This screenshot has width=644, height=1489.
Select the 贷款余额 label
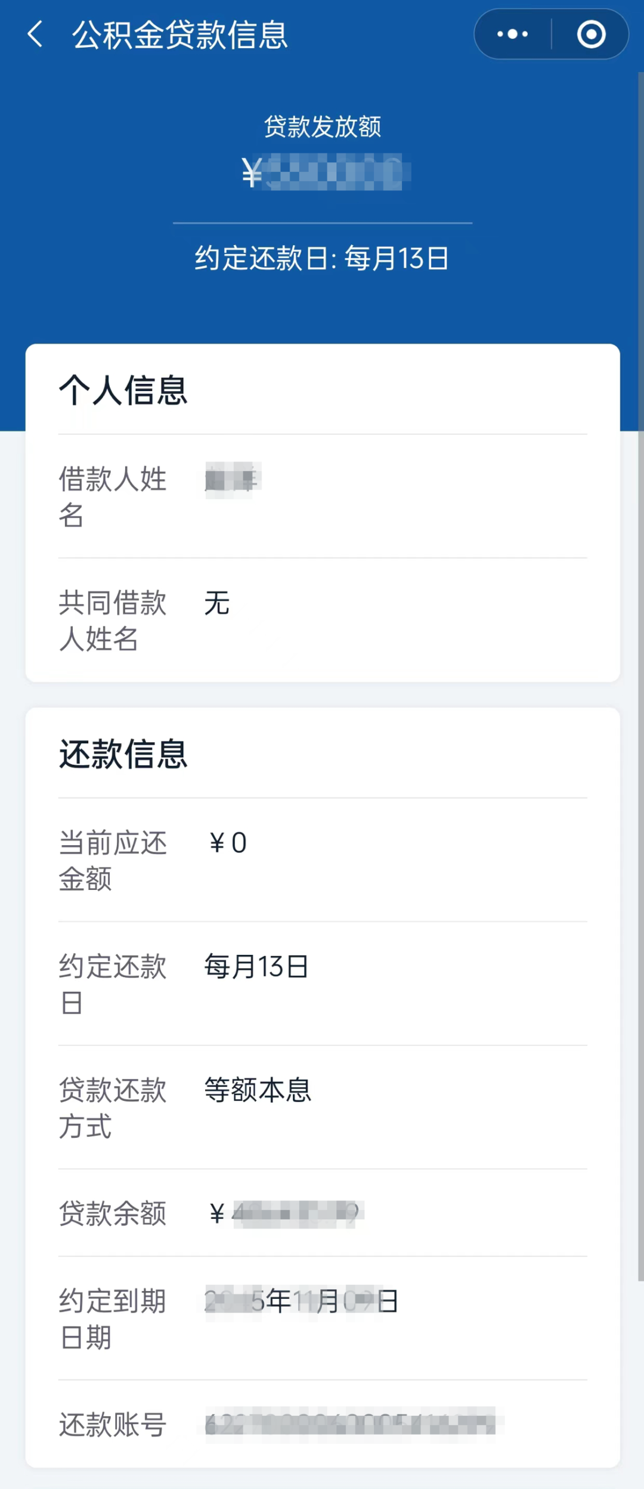(112, 1213)
